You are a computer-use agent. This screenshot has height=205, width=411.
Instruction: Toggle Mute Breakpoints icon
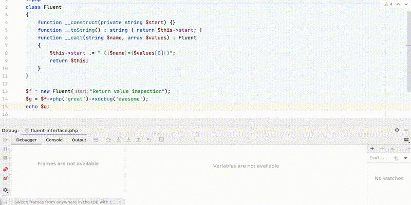6,178
